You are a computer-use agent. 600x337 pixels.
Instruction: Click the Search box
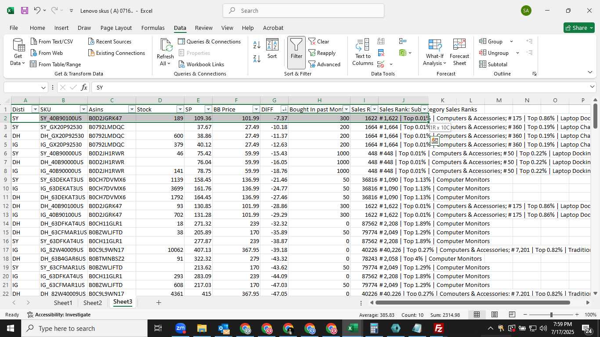pyautogui.click(x=304, y=11)
